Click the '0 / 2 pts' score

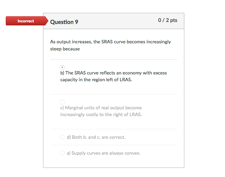[168, 20]
